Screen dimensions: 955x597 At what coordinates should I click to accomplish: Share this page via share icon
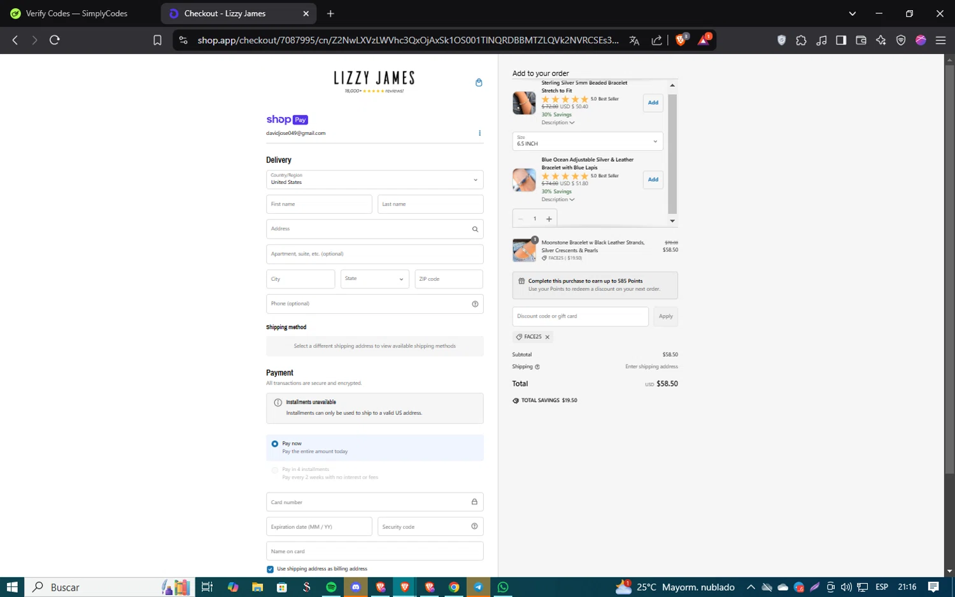coord(656,40)
